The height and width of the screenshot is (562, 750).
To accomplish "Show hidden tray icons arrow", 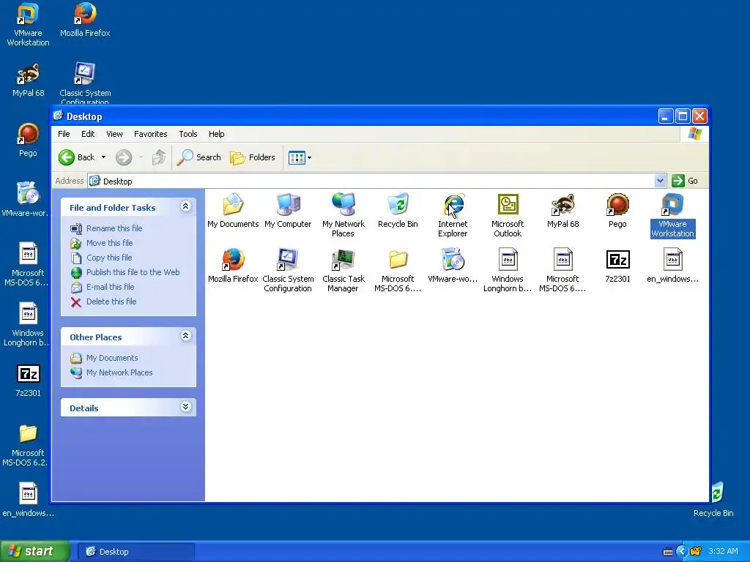I will click(682, 552).
